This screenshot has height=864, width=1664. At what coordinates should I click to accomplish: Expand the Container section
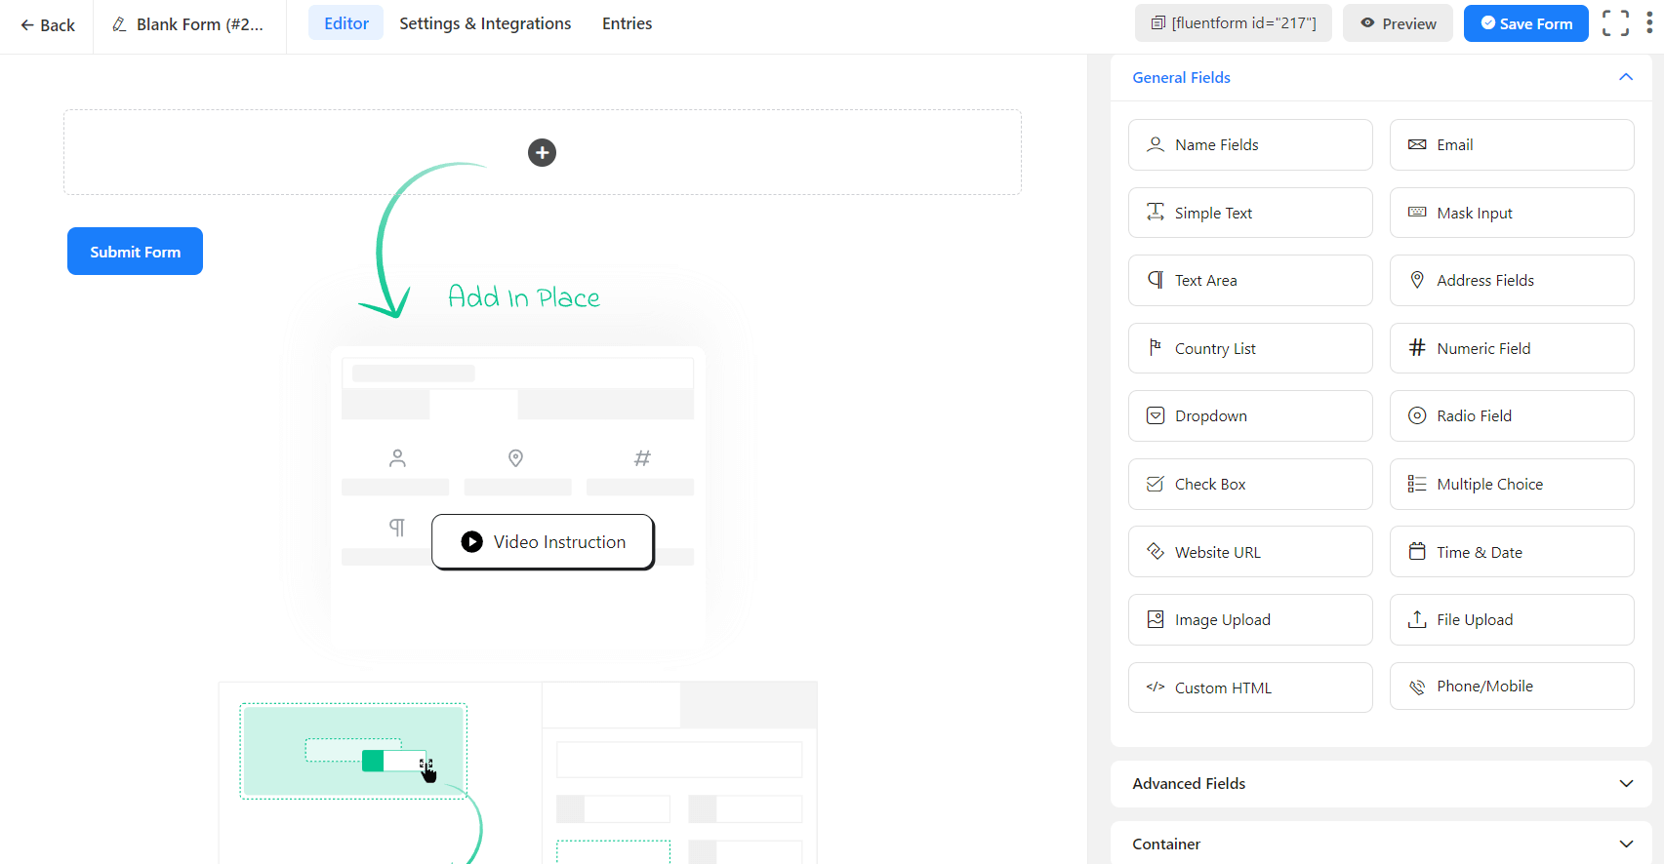pos(1625,844)
